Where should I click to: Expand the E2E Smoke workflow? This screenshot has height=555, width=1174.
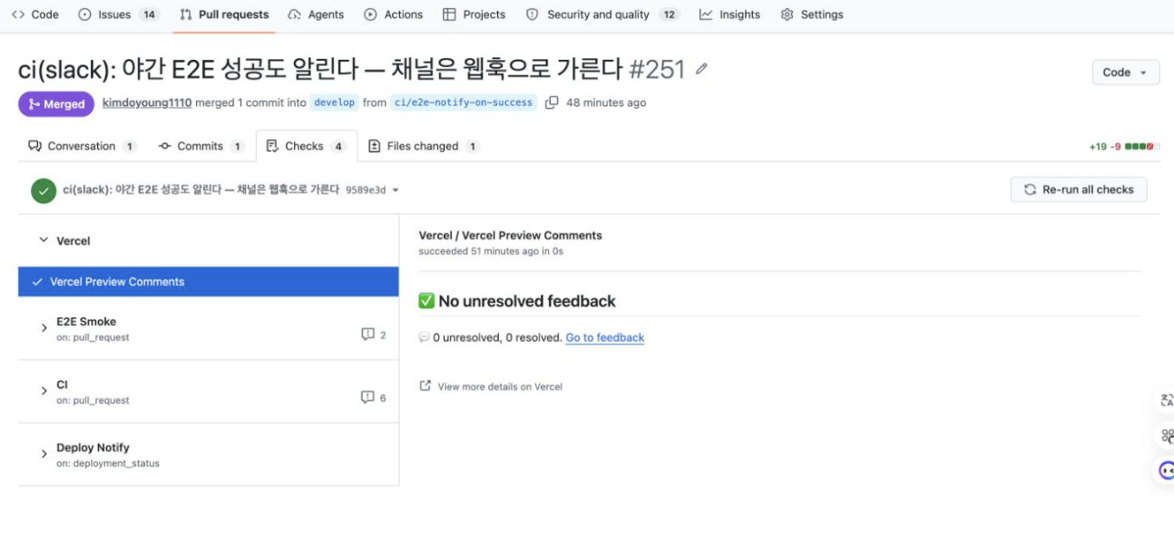coord(44,328)
